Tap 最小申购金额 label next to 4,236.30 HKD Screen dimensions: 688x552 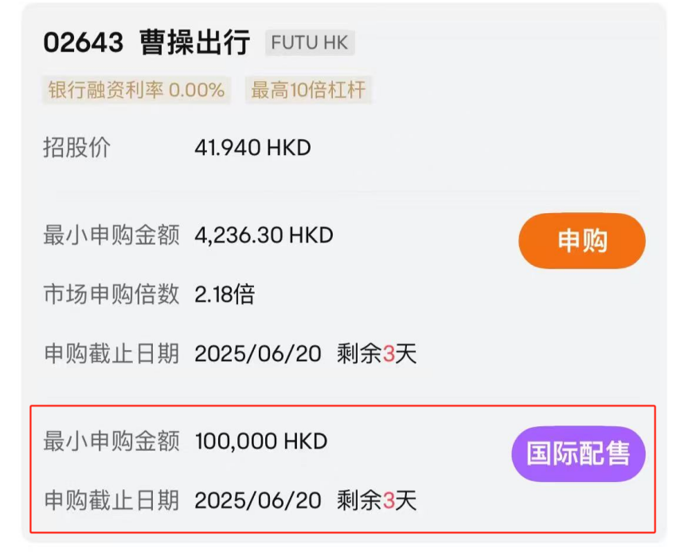coord(111,235)
